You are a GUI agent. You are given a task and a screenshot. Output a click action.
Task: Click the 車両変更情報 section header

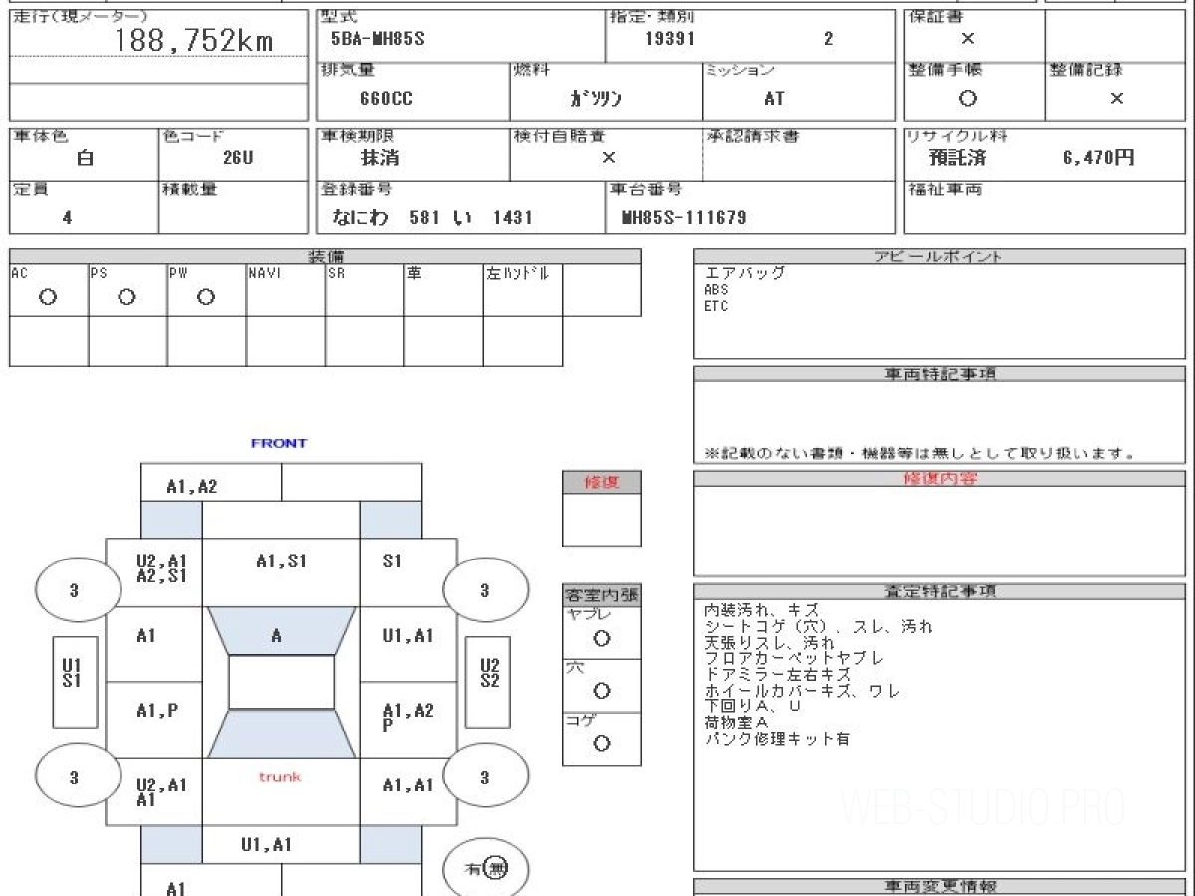coord(940,886)
